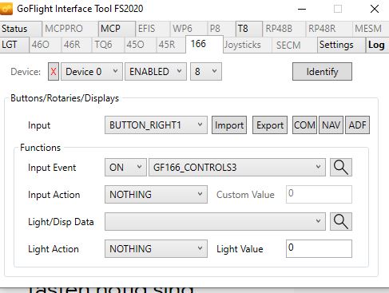389x293 pixels.
Task: Open the ON input event dropdown
Action: pyautogui.click(x=125, y=168)
